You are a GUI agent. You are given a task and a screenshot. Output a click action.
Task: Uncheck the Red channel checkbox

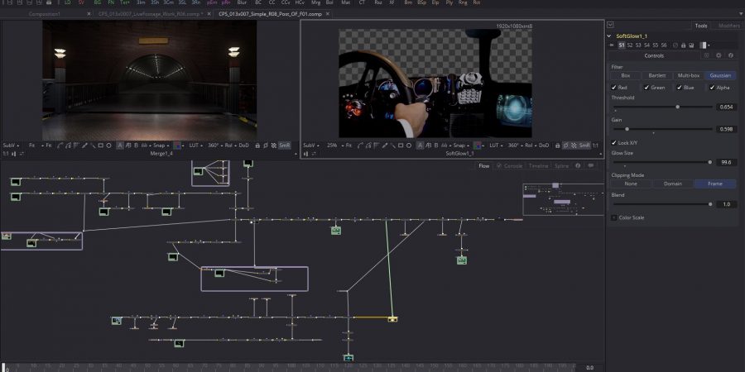pos(614,87)
